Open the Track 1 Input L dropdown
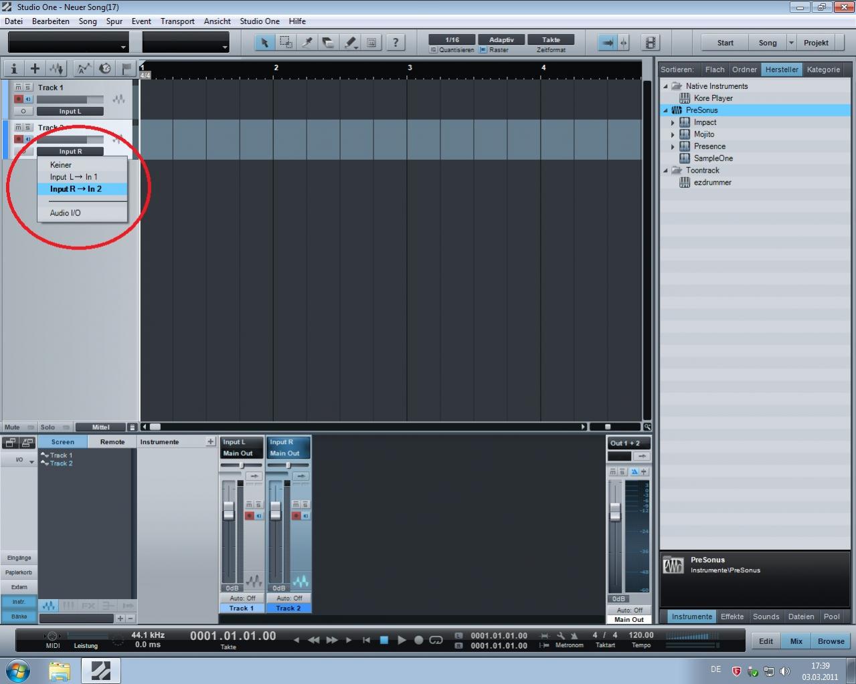Viewport: 856px width, 684px height. [70, 111]
